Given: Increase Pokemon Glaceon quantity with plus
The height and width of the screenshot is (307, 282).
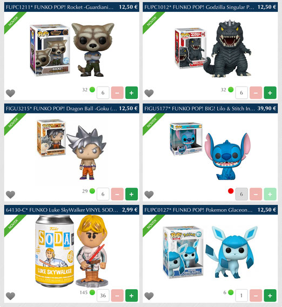Looking at the screenshot, I should (x=270, y=296).
